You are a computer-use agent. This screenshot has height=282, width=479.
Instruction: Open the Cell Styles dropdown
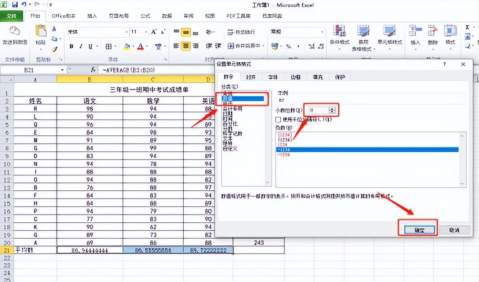click(390, 38)
